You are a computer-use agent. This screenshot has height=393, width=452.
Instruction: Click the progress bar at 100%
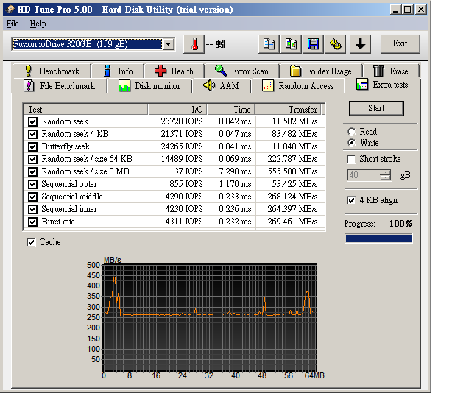pos(378,238)
